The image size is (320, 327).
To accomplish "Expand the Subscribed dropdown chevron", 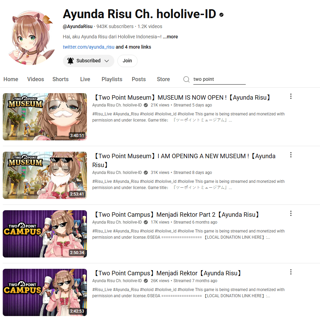I will pyautogui.click(x=107, y=61).
